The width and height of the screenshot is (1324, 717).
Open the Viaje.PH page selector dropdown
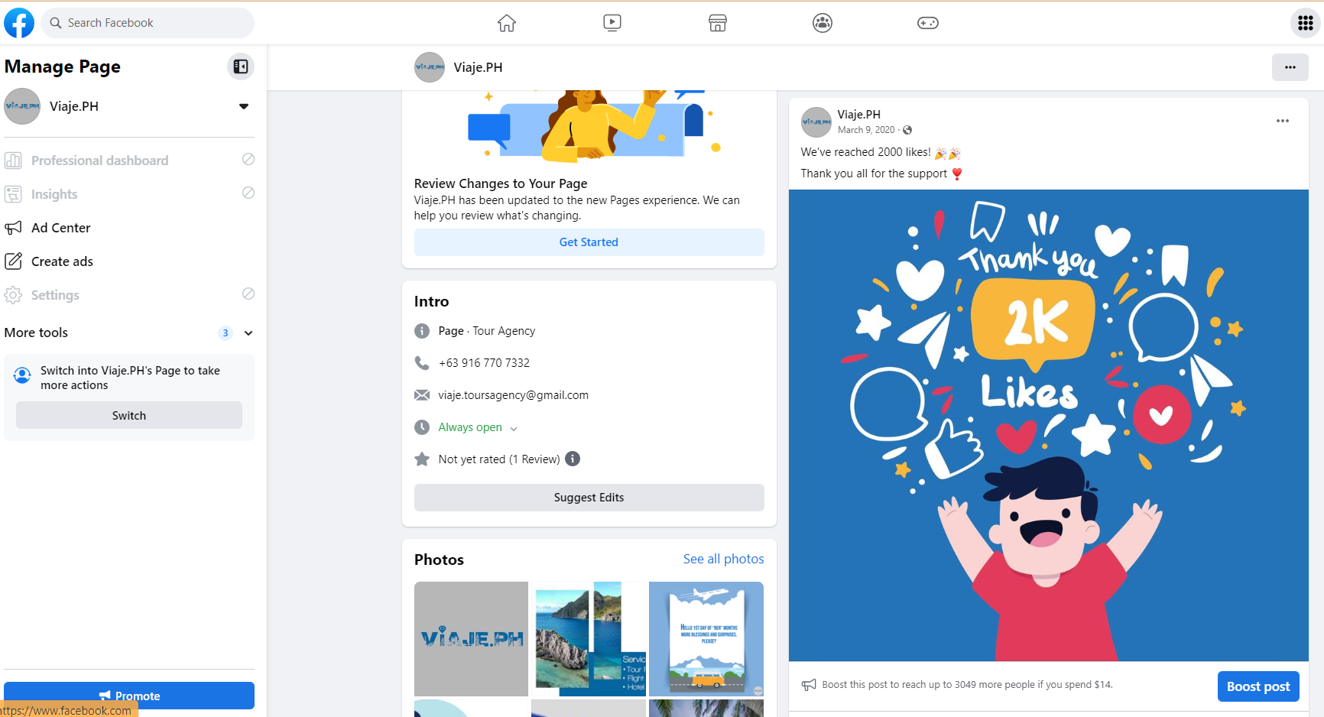(x=244, y=106)
